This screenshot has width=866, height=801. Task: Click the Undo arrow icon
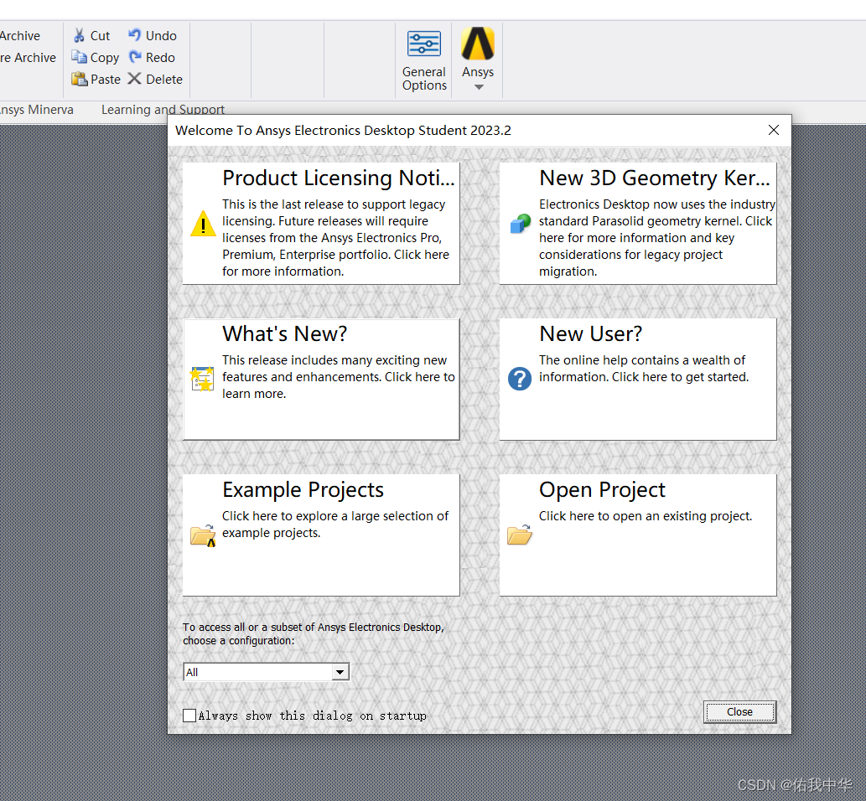click(x=135, y=35)
